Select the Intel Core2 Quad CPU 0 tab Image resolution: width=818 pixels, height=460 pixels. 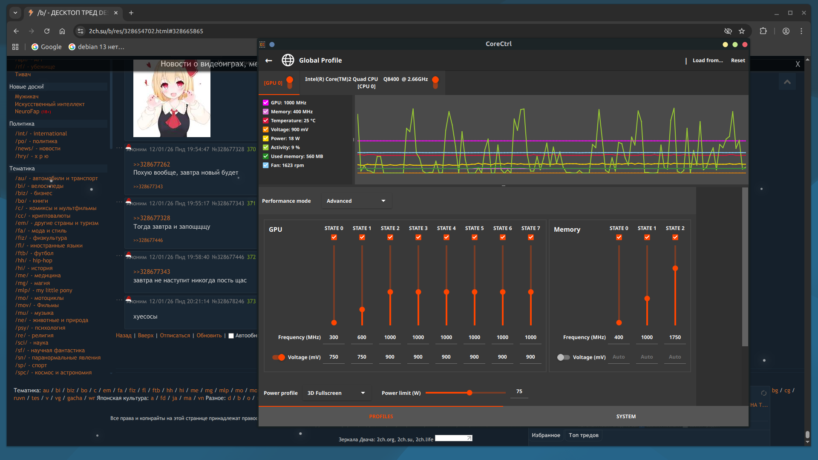367,83
